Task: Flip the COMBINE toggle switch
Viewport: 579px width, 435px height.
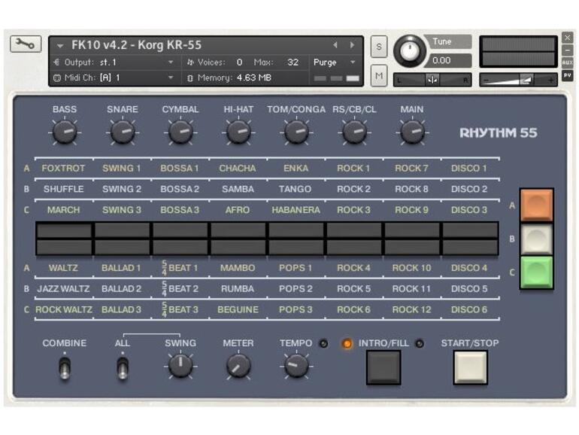Action: tap(65, 368)
